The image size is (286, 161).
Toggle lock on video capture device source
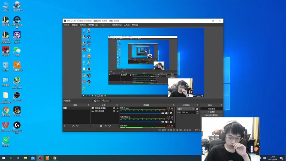click(x=118, y=108)
